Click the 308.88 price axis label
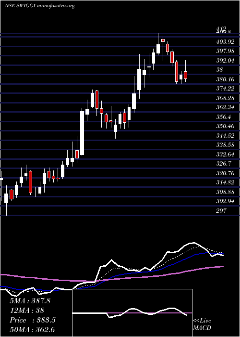Viewport: 240px width, 337px height. 225,192
